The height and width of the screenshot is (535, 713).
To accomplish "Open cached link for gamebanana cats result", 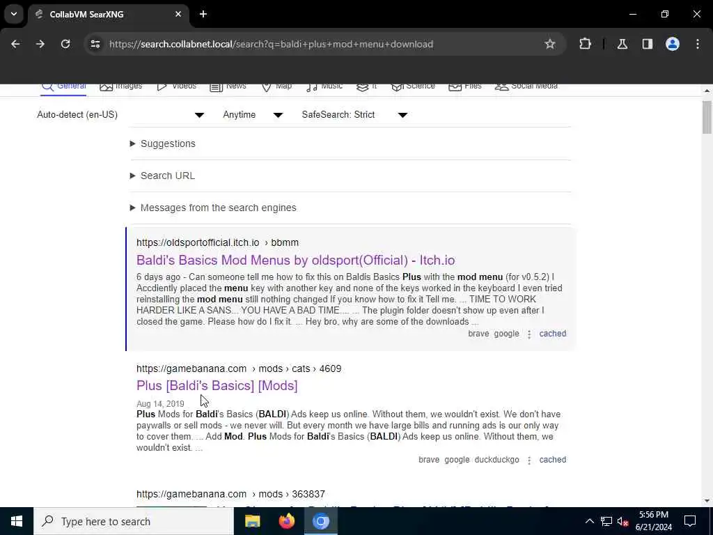I will (x=552, y=460).
